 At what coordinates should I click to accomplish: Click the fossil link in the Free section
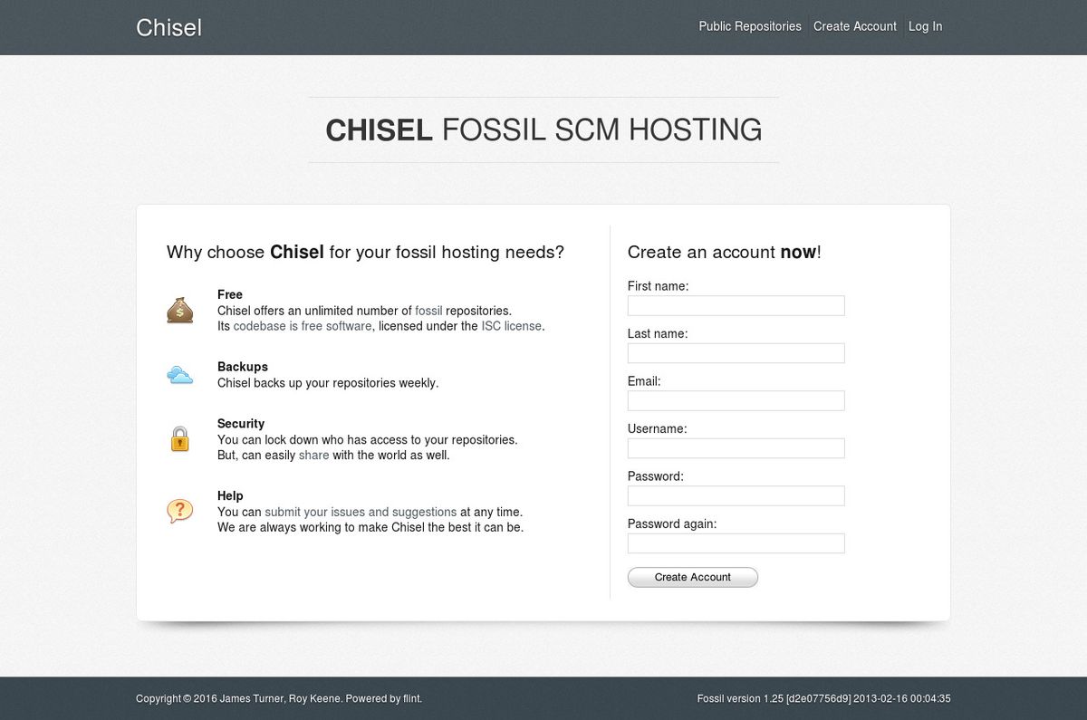pyautogui.click(x=428, y=310)
